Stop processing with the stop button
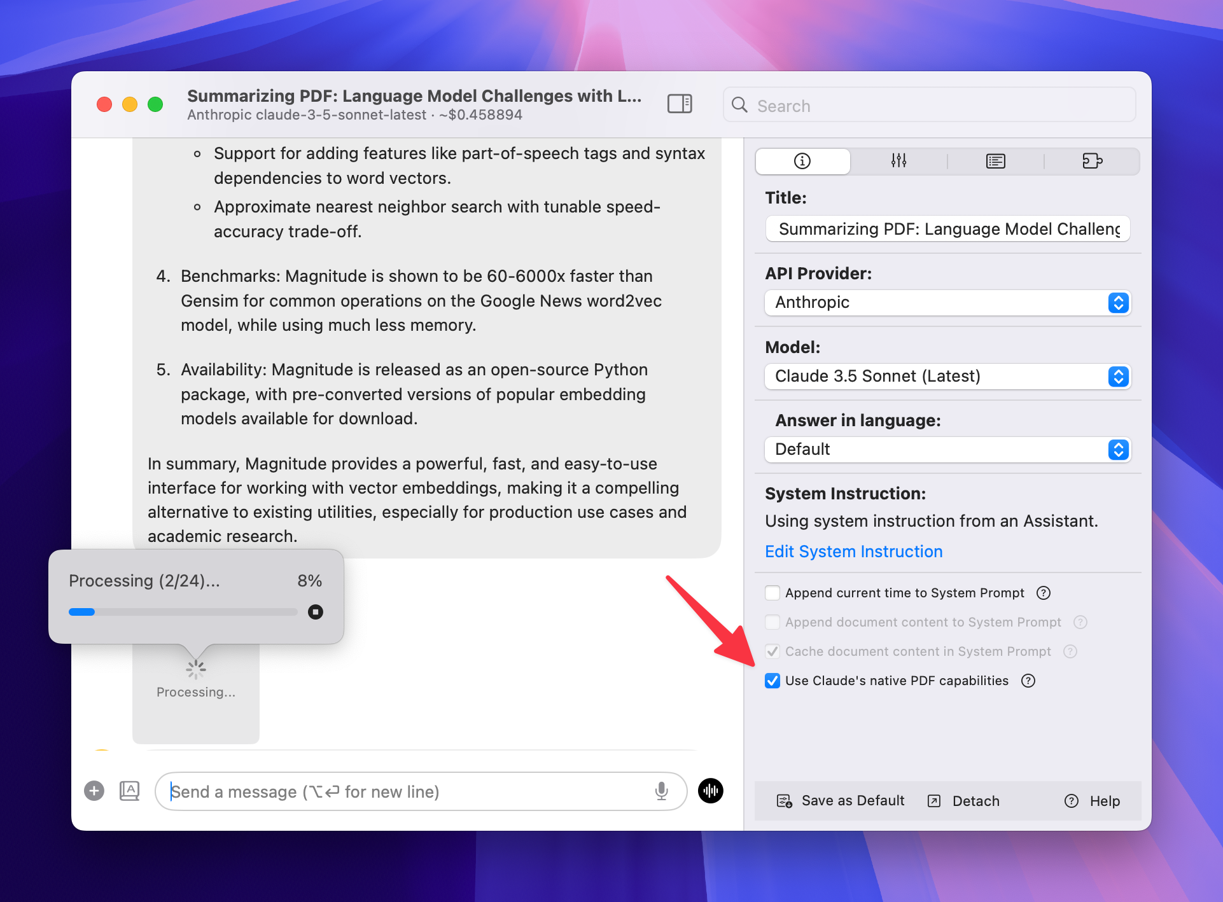 (316, 612)
